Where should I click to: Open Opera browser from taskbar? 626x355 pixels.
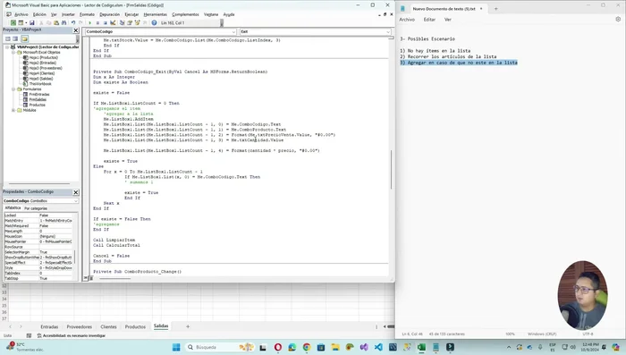coord(278,348)
